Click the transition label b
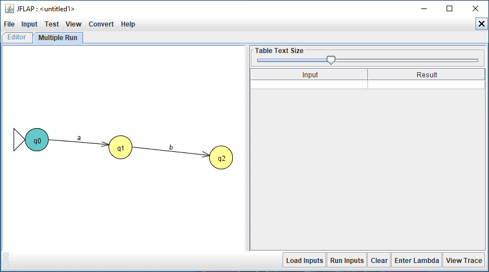 coord(171,147)
